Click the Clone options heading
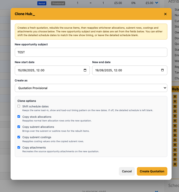Viewport: 179px width, 192px height. pyautogui.click(x=27, y=101)
